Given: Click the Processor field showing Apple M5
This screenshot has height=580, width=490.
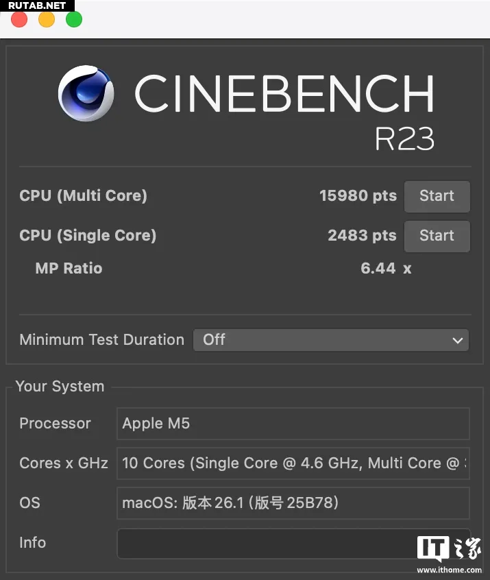Looking at the screenshot, I should (293, 424).
